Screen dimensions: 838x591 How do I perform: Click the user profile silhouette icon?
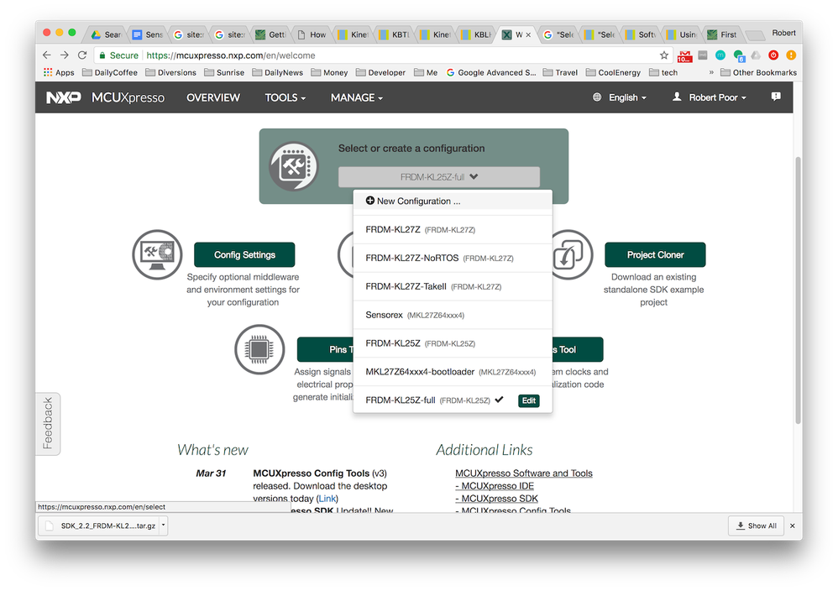tap(677, 97)
